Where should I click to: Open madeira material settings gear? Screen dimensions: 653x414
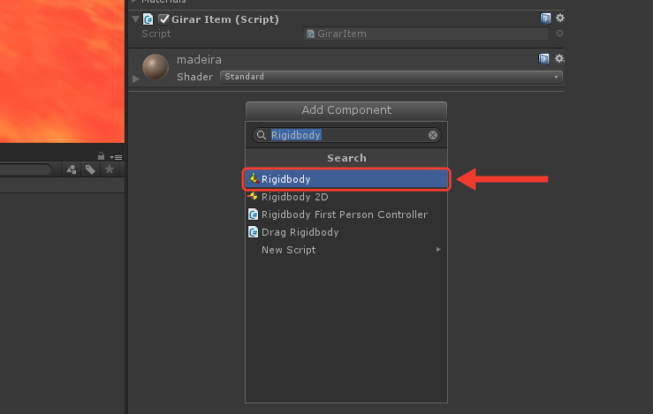click(559, 58)
